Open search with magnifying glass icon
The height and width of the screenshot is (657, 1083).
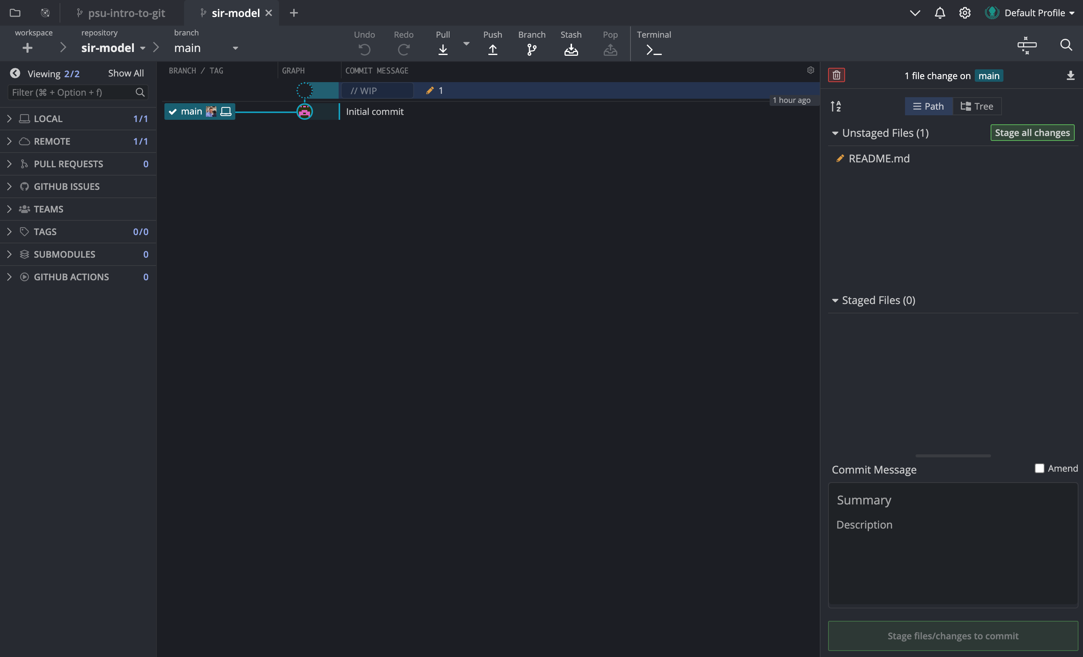[1065, 45]
